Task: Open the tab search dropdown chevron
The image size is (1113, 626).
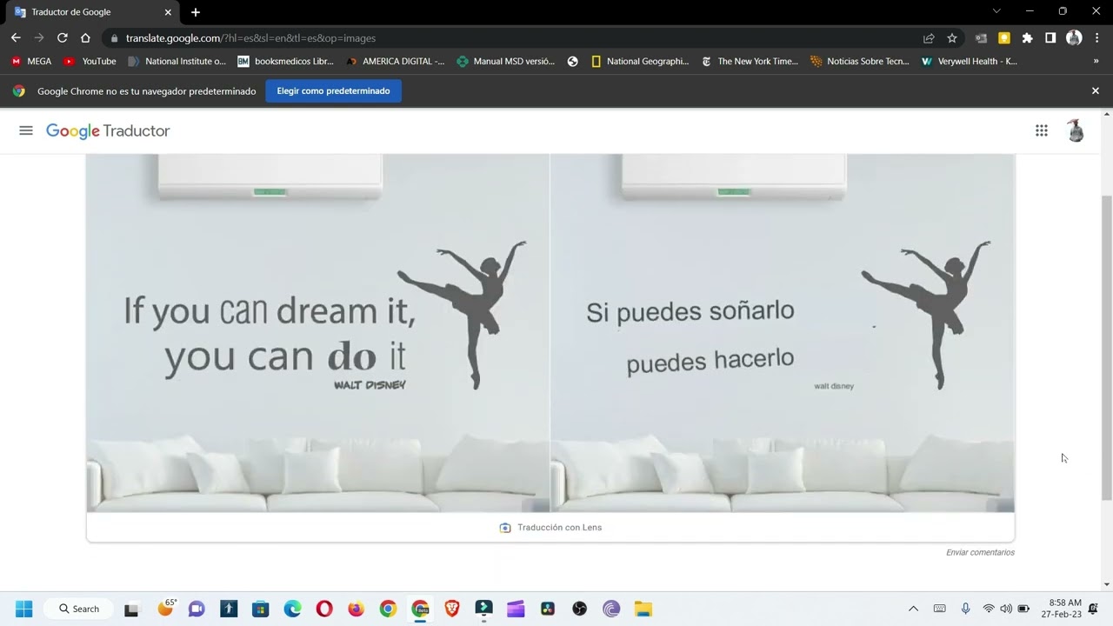Action: (x=996, y=11)
